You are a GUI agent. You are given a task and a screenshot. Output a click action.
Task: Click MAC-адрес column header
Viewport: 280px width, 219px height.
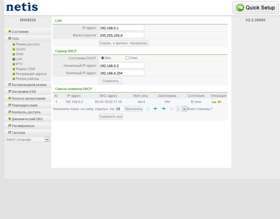(x=108, y=95)
